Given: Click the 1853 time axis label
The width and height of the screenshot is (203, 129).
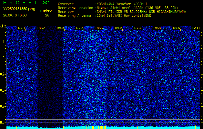Looking at the screenshot, I should click(x=60, y=28).
